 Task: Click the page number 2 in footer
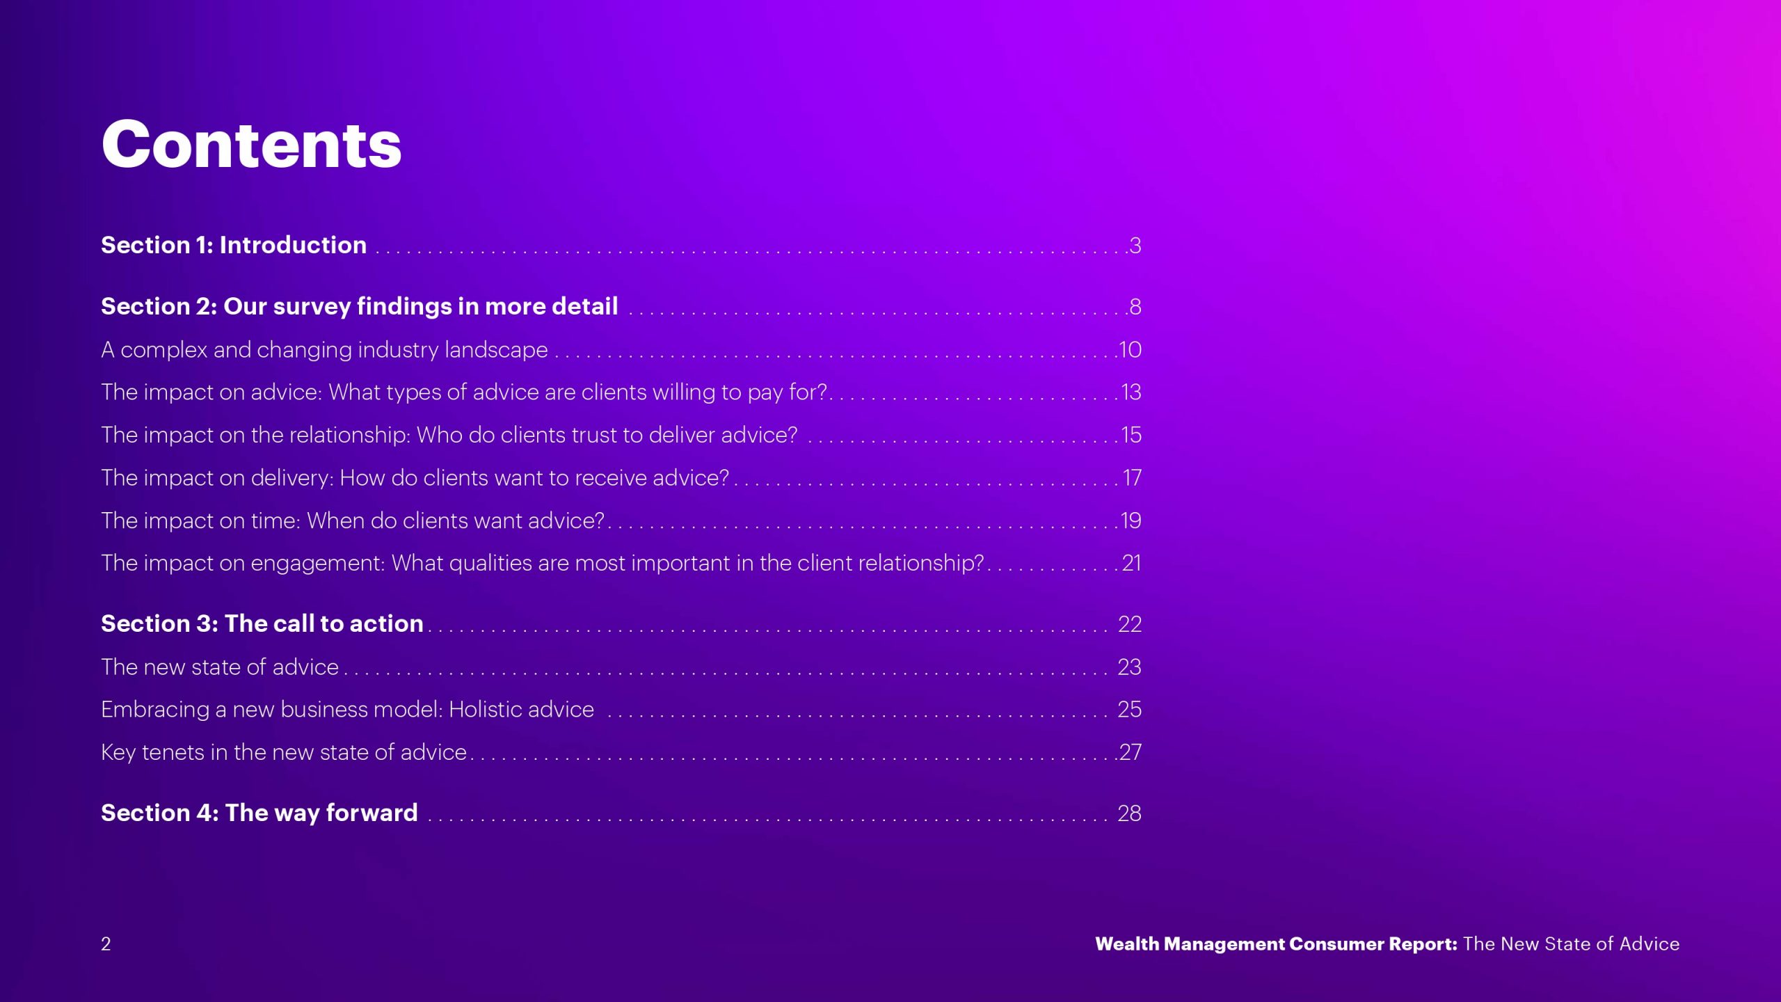pyautogui.click(x=106, y=944)
